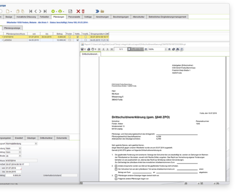Switch to the Altersstruktur tab
235x192 pixels.
139,17
